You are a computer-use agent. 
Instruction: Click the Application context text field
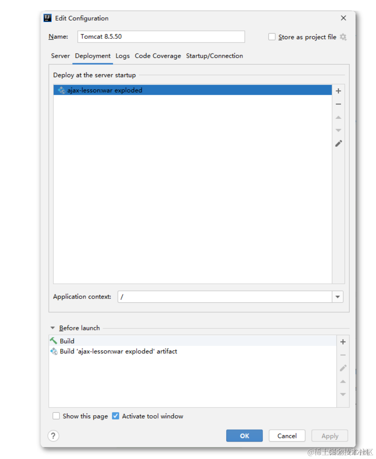[x=225, y=297]
